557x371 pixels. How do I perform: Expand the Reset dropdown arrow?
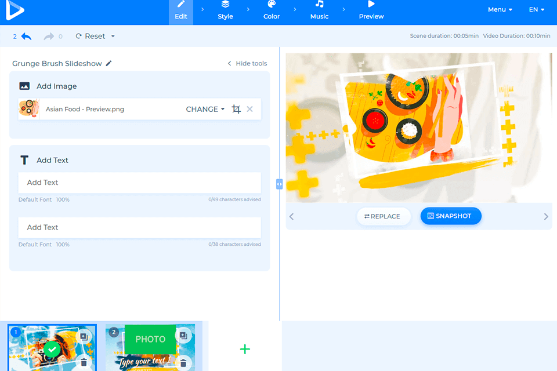pyautogui.click(x=113, y=36)
